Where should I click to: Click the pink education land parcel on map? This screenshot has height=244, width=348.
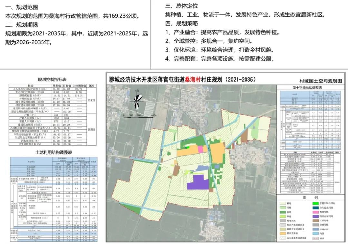(x=200, y=149)
